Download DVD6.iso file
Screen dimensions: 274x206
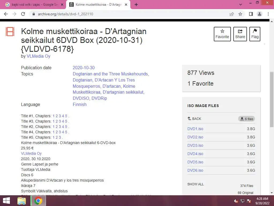(195, 170)
